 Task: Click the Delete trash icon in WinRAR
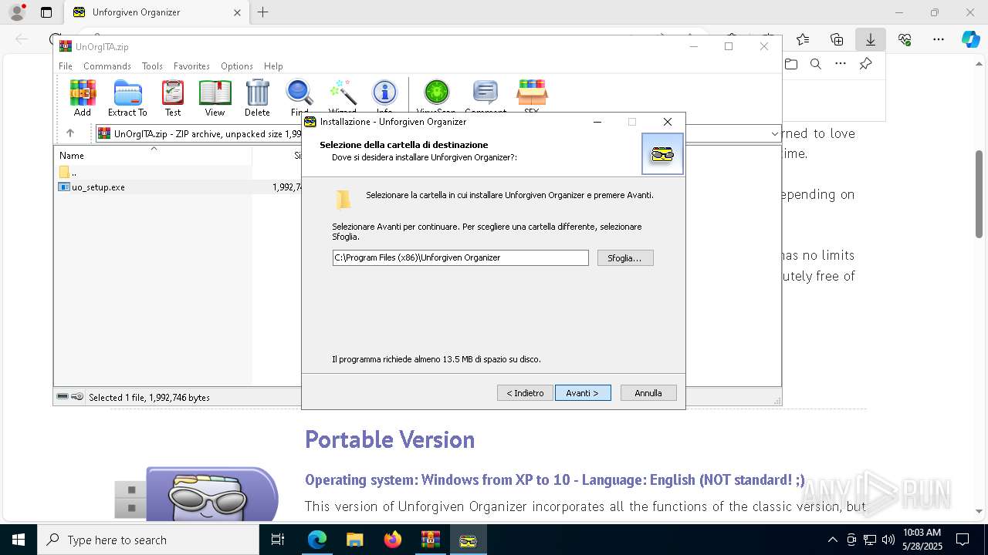[257, 98]
